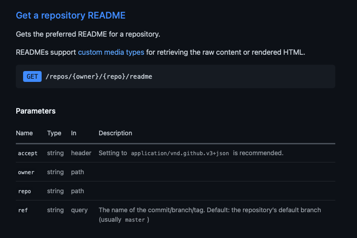Click the 'path' value in owner row
This screenshot has width=357, height=238.
coord(77,172)
